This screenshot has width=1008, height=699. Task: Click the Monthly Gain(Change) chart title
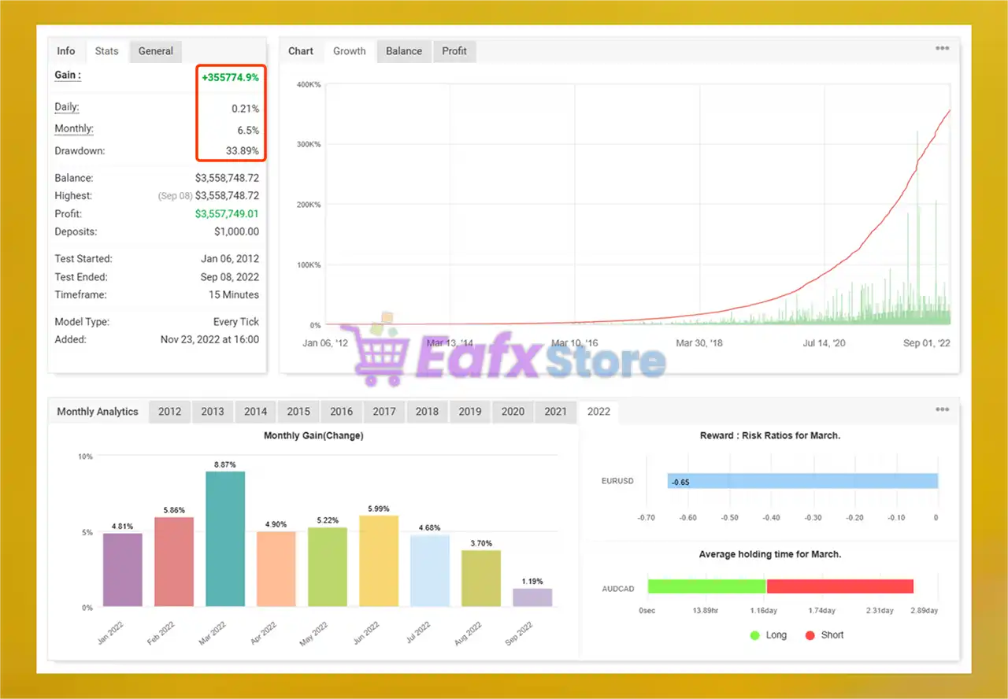pos(313,436)
